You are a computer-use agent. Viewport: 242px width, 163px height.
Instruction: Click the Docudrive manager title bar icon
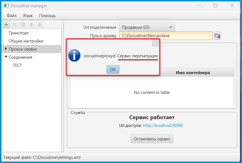pos(6,6)
